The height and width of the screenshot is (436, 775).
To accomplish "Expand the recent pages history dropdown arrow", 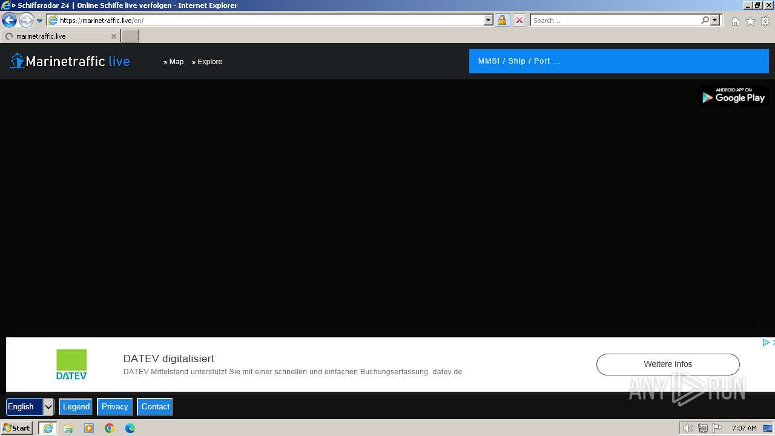I will point(40,21).
